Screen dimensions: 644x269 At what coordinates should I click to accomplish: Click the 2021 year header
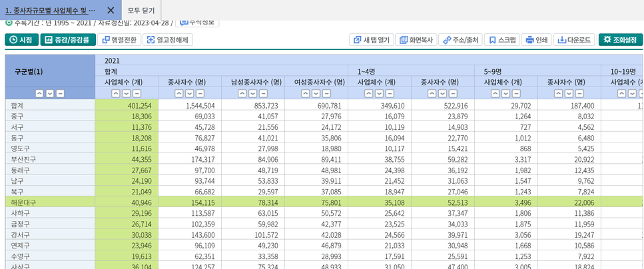(x=112, y=61)
